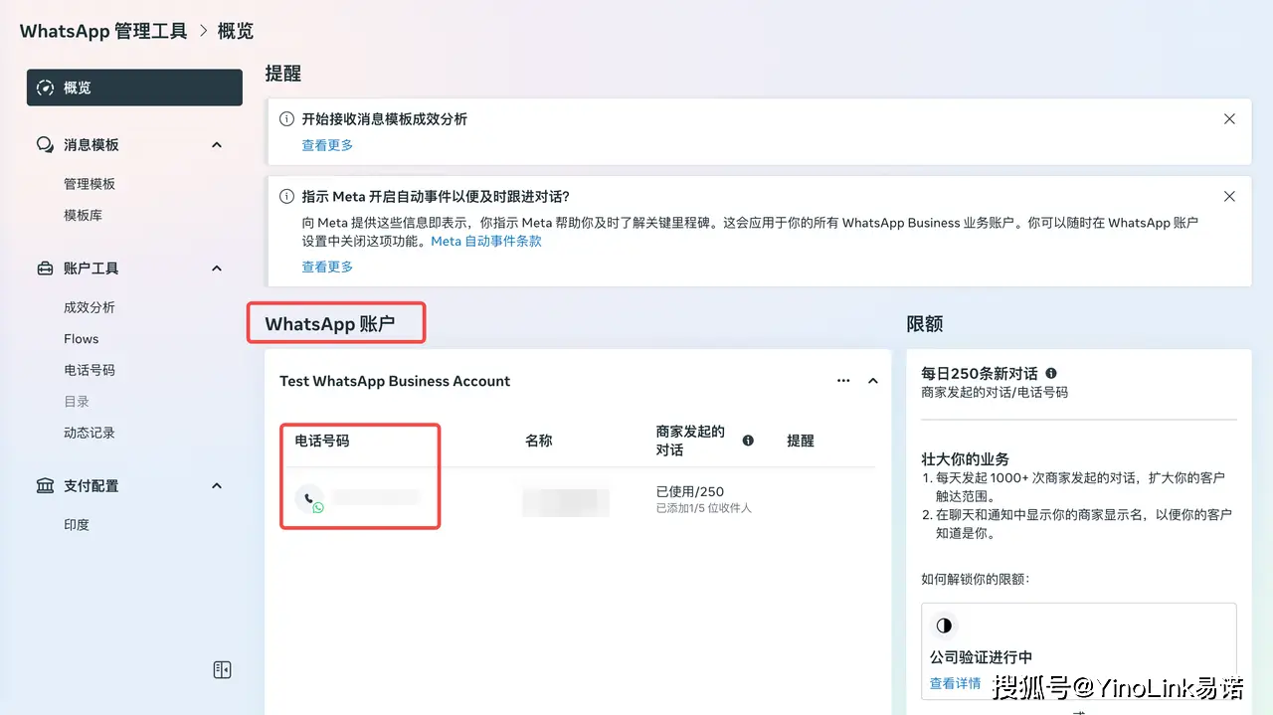1273x715 pixels.
Task: Click the 概览 dashboard gauge icon
Action: [45, 88]
